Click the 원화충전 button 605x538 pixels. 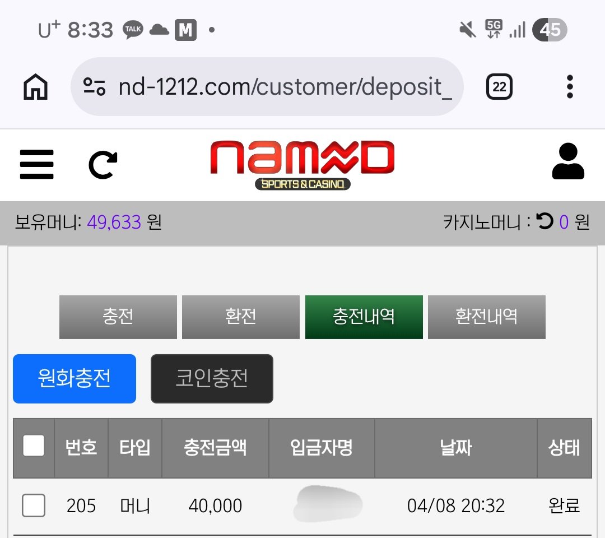coord(75,379)
